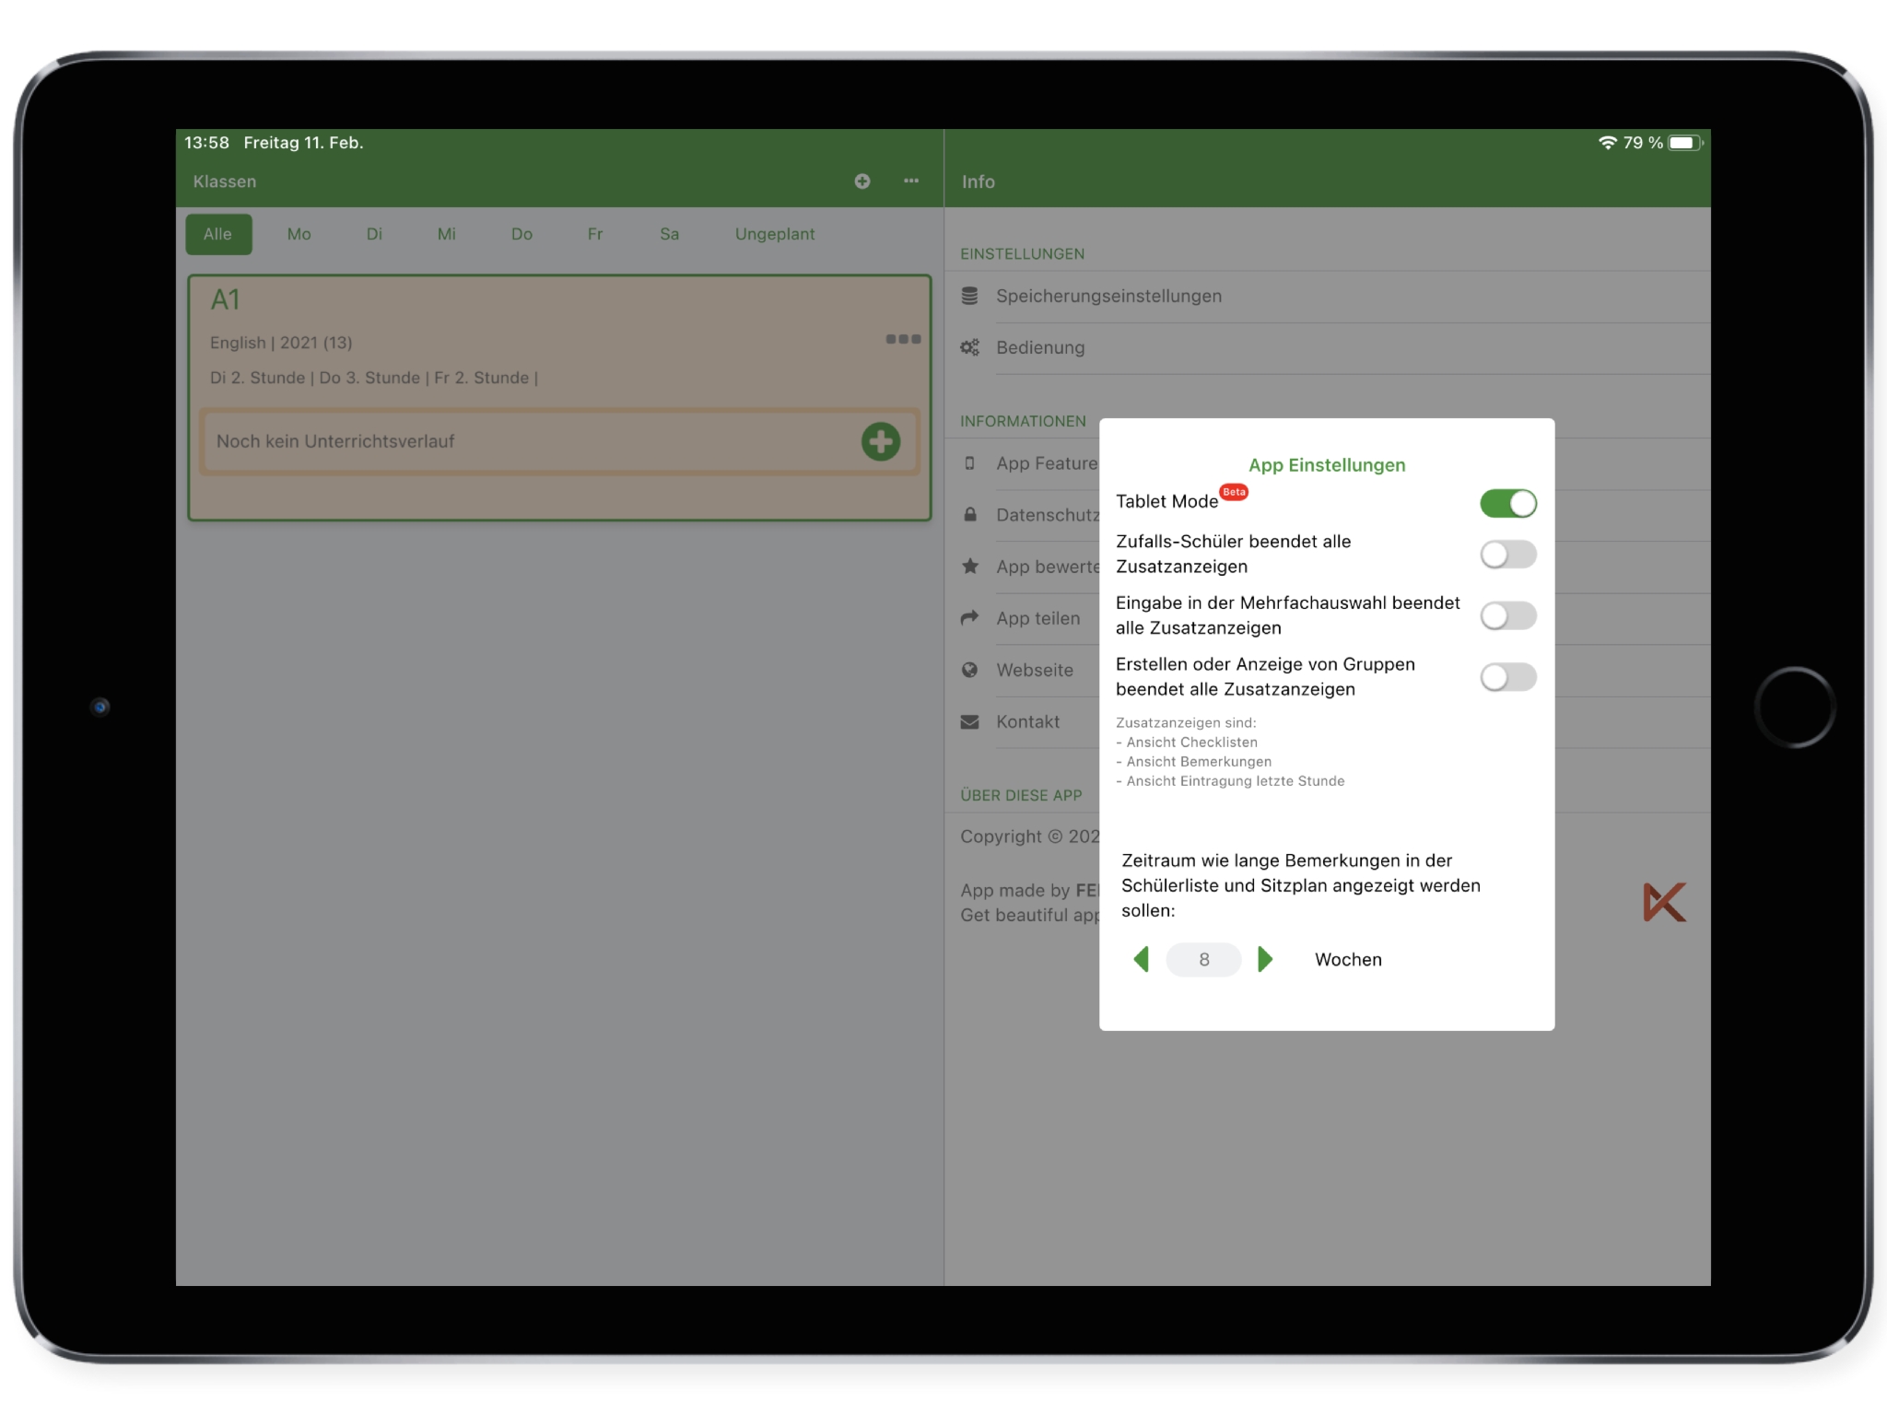Click the Bedienung gears icon

969,347
